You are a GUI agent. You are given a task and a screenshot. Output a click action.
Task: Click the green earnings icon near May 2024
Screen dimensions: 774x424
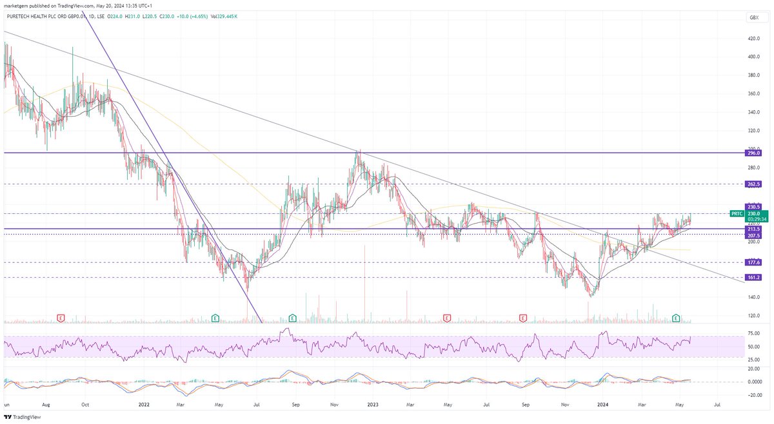coord(675,318)
